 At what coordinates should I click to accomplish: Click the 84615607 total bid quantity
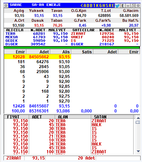(39, 106)
